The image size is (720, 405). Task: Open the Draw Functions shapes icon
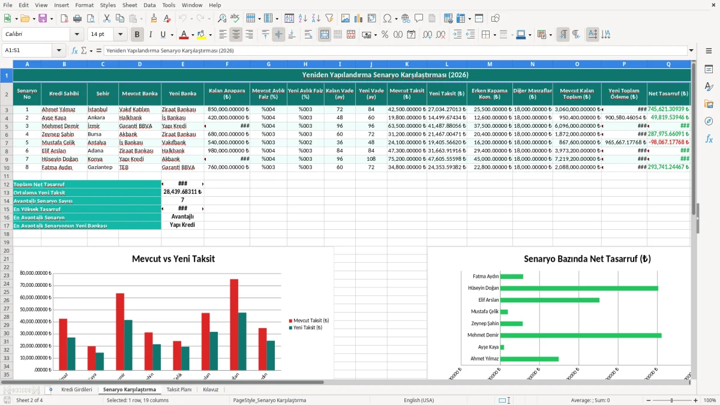tap(495, 19)
